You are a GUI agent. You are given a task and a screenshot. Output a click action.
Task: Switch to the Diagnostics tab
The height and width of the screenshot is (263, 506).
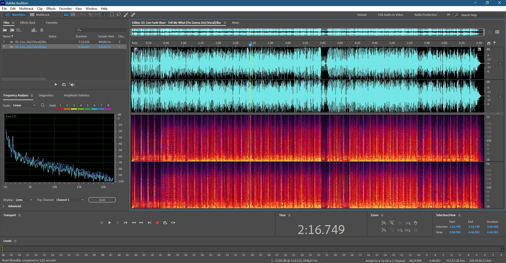(x=46, y=95)
